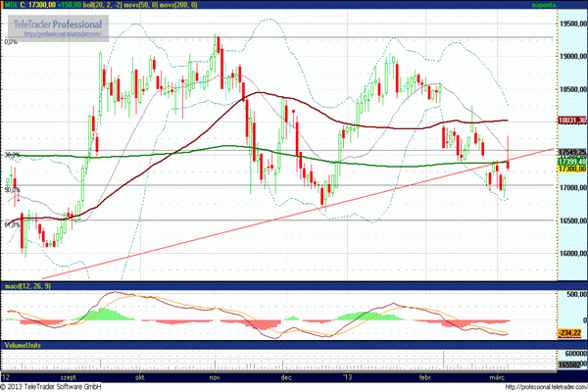Click the red -234,22 MACD value tag
Screen dimensions: 588x392
570,333
